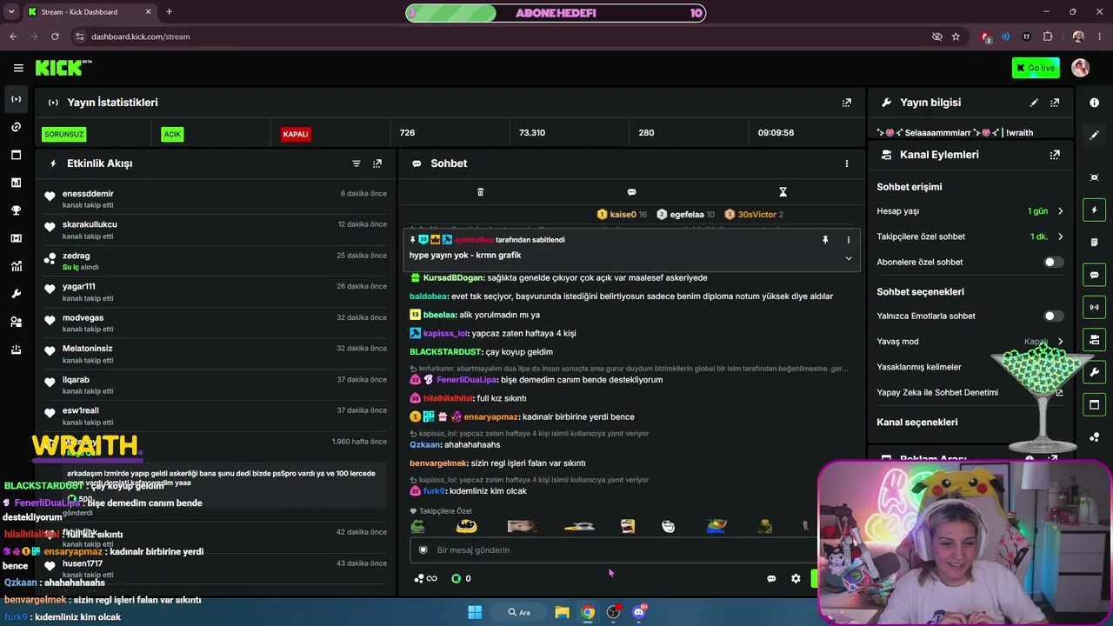Select the trollface emote in emote row

[x=668, y=526]
